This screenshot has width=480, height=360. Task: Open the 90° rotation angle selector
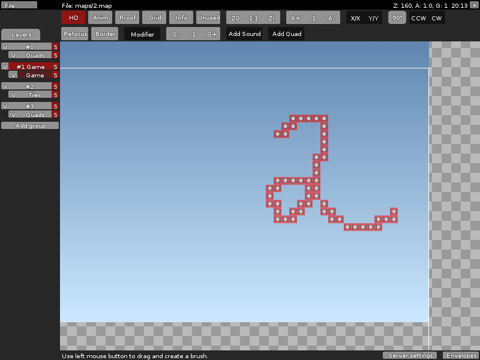point(397,18)
